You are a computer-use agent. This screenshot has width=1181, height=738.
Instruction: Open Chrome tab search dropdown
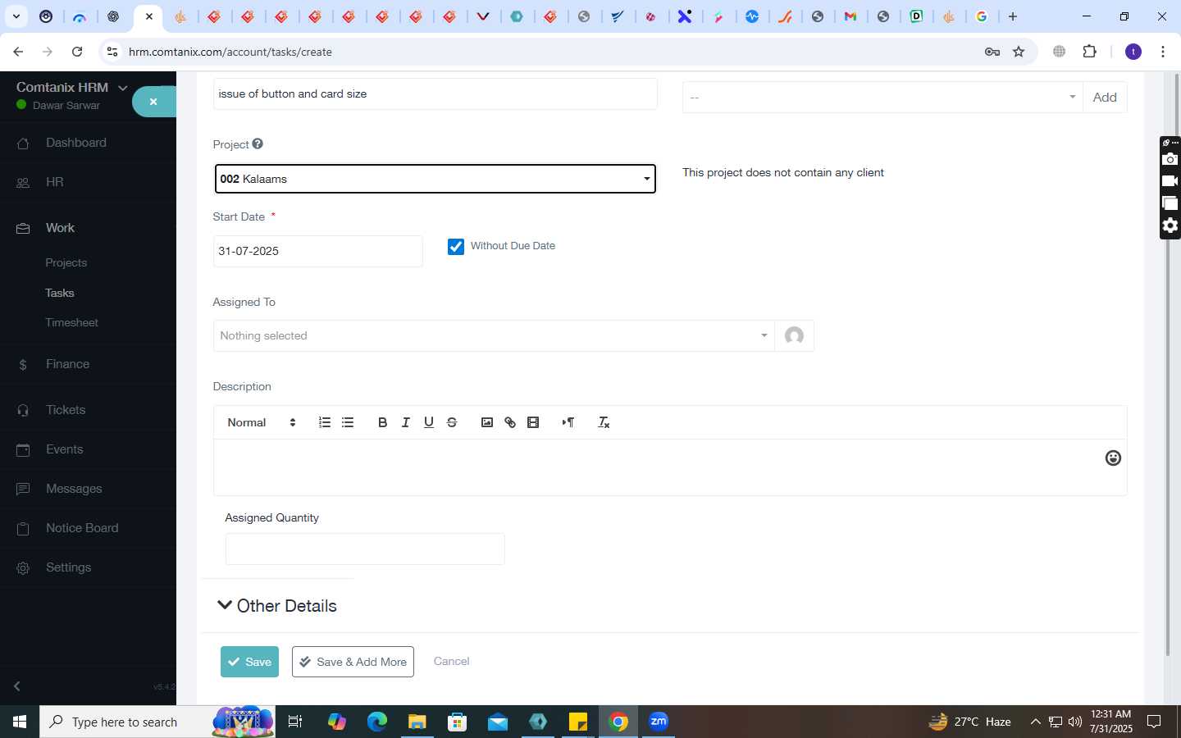(16, 16)
